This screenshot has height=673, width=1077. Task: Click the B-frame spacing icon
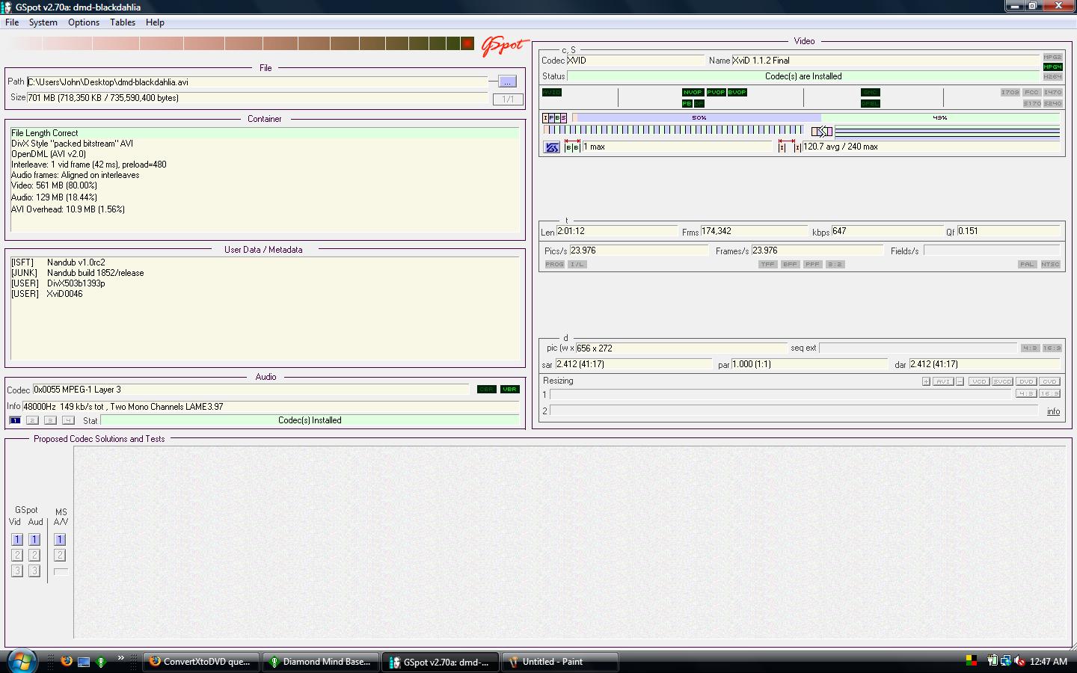(572, 147)
